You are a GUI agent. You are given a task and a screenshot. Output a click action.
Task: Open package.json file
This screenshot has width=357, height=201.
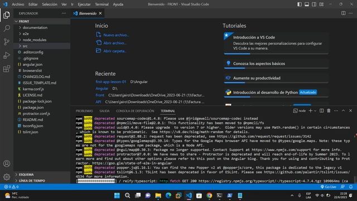point(42,107)
